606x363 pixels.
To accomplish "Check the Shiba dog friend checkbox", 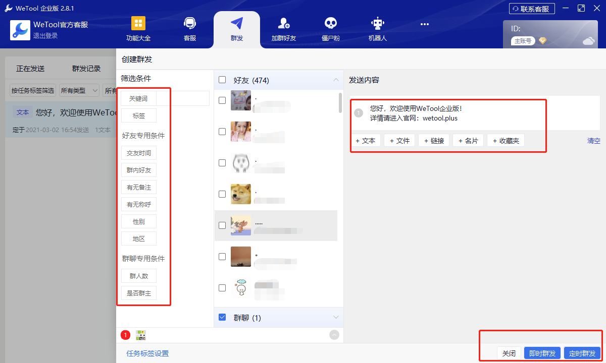I will coord(222,194).
